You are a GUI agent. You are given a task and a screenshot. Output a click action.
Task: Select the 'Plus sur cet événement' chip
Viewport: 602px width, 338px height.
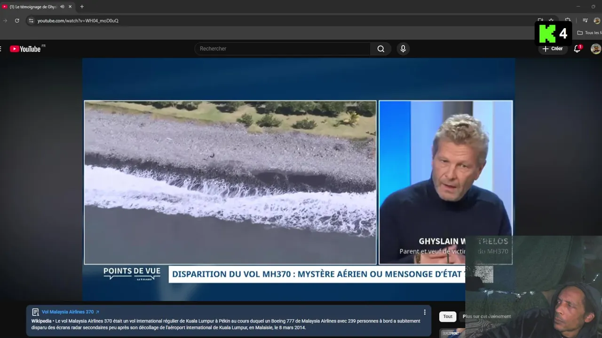[x=487, y=316]
